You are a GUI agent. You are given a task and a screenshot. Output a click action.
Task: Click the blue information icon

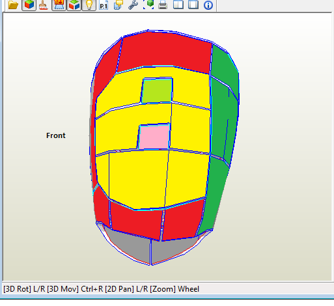208,5
